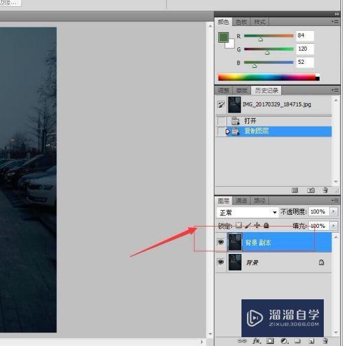The height and width of the screenshot is (346, 343).
Task: Create a new layer with the page icon
Action: click(312, 341)
